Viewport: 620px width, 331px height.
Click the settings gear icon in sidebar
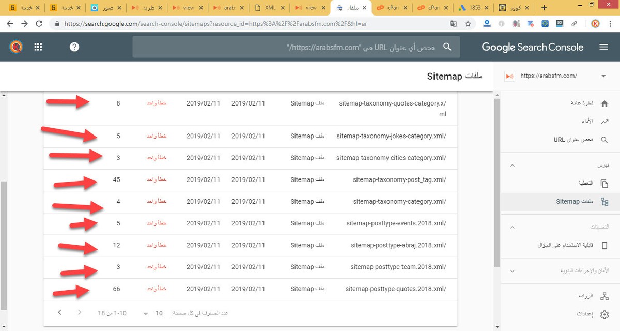605,314
